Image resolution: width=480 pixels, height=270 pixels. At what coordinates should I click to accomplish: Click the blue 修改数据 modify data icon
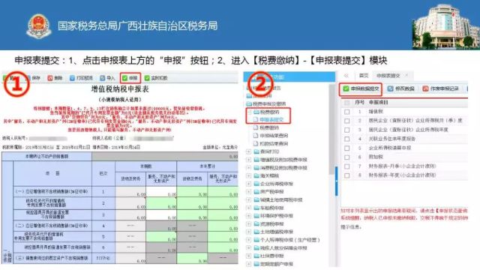point(390,88)
